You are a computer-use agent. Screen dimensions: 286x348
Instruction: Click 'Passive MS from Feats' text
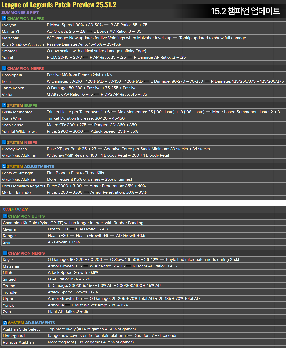68,75
